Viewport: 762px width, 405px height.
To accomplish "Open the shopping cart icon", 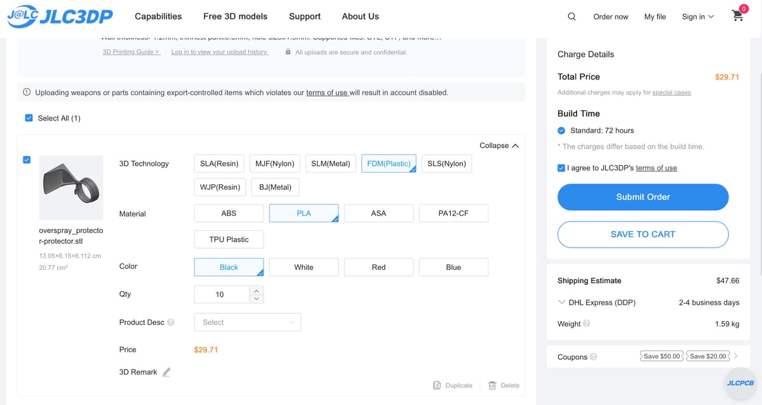I will pyautogui.click(x=738, y=15).
